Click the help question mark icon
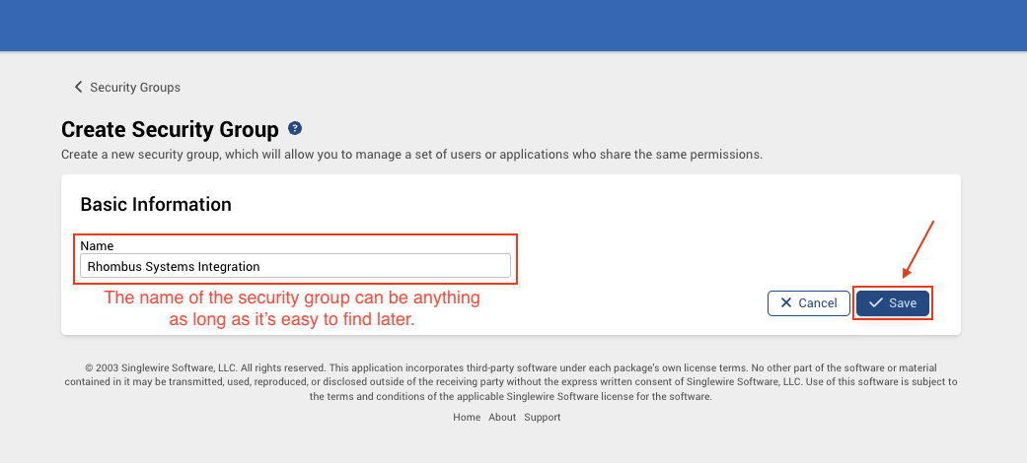Image resolution: width=1027 pixels, height=463 pixels. click(x=295, y=128)
